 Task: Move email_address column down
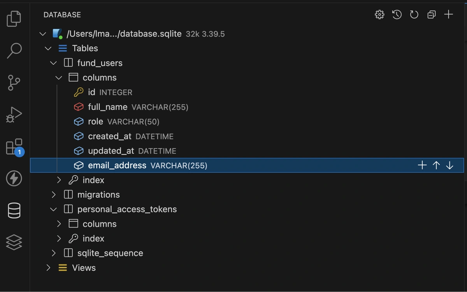point(450,165)
